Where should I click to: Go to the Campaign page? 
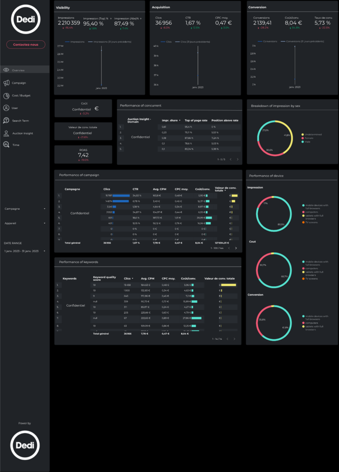(x=19, y=83)
